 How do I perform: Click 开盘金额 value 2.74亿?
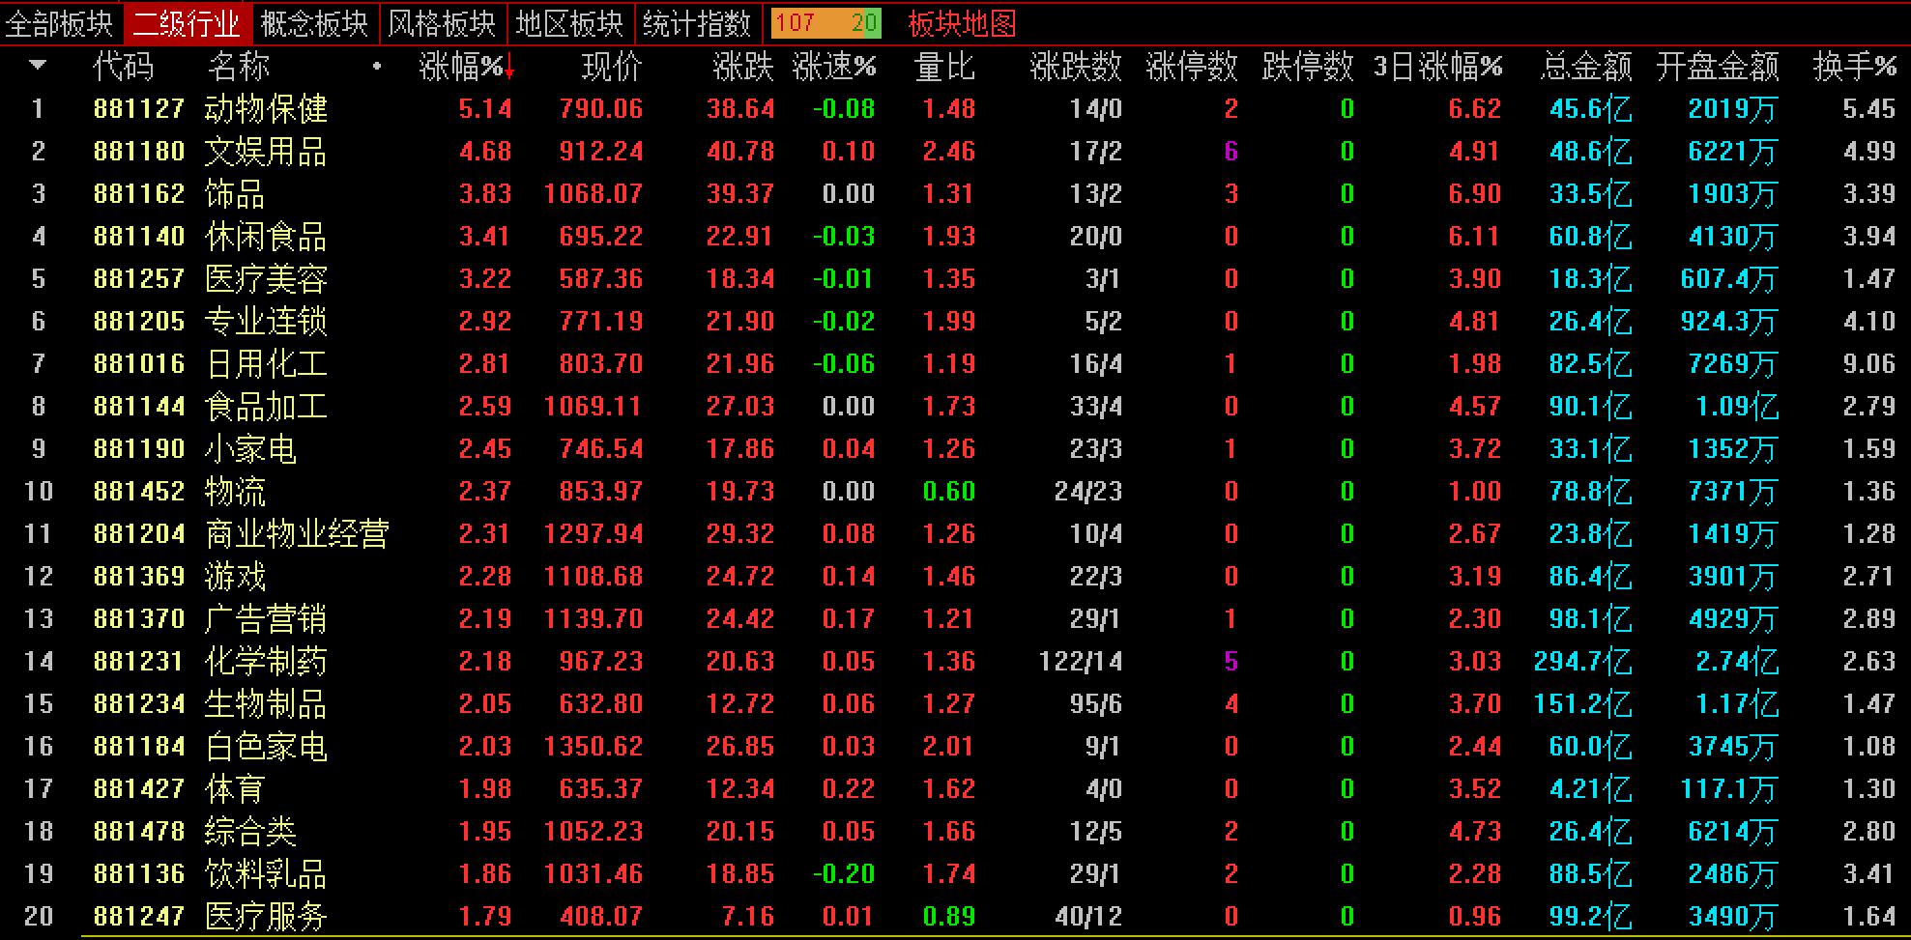click(1737, 661)
